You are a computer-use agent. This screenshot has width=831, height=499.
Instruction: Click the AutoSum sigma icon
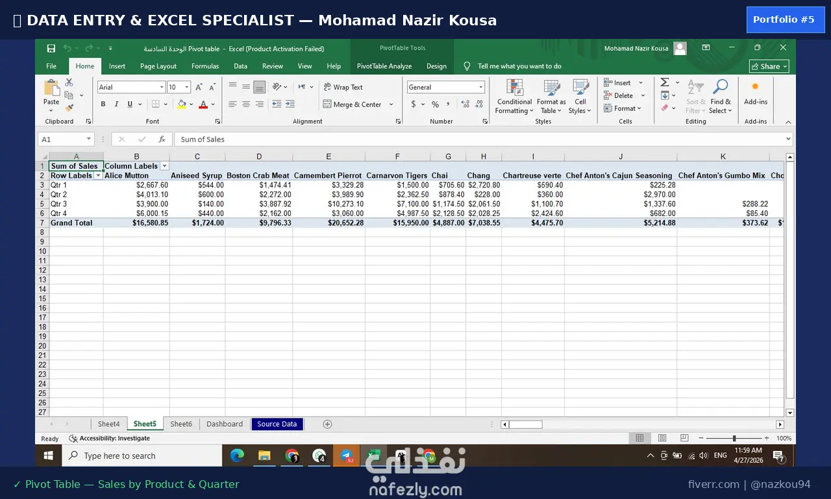[665, 82]
